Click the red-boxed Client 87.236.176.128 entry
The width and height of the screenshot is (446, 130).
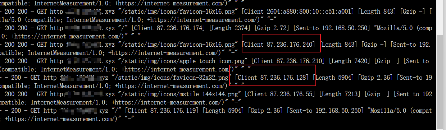pyautogui.click(x=273, y=77)
